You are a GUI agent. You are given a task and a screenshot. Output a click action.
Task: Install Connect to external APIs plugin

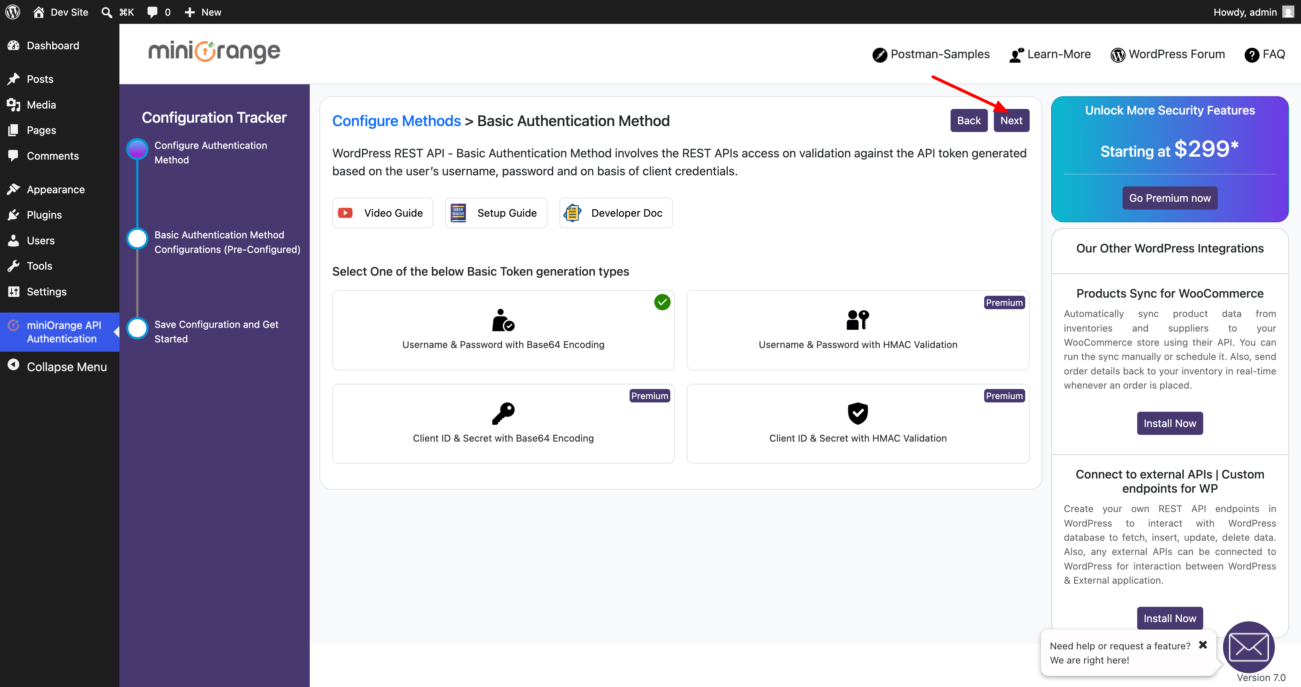click(x=1170, y=618)
